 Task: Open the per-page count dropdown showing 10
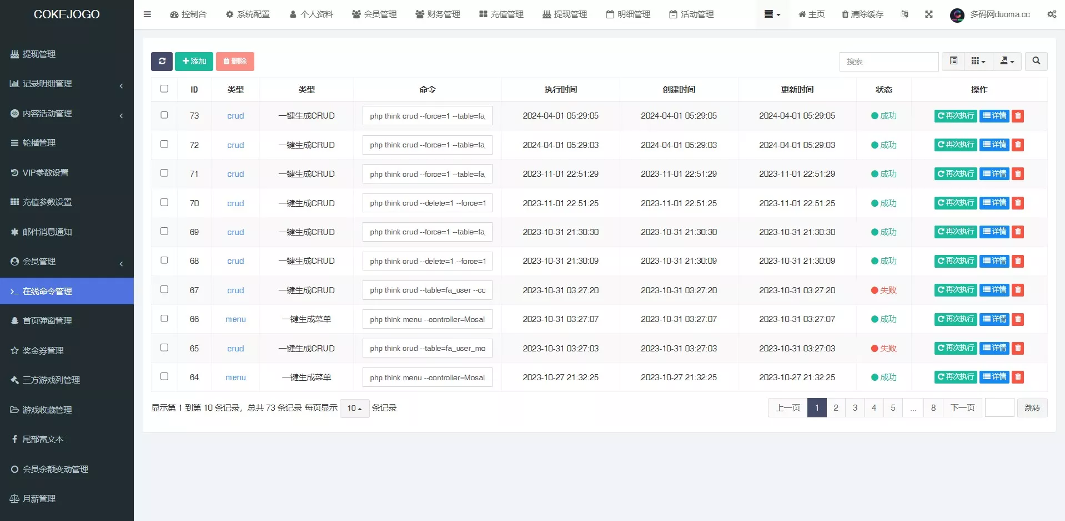(x=354, y=408)
